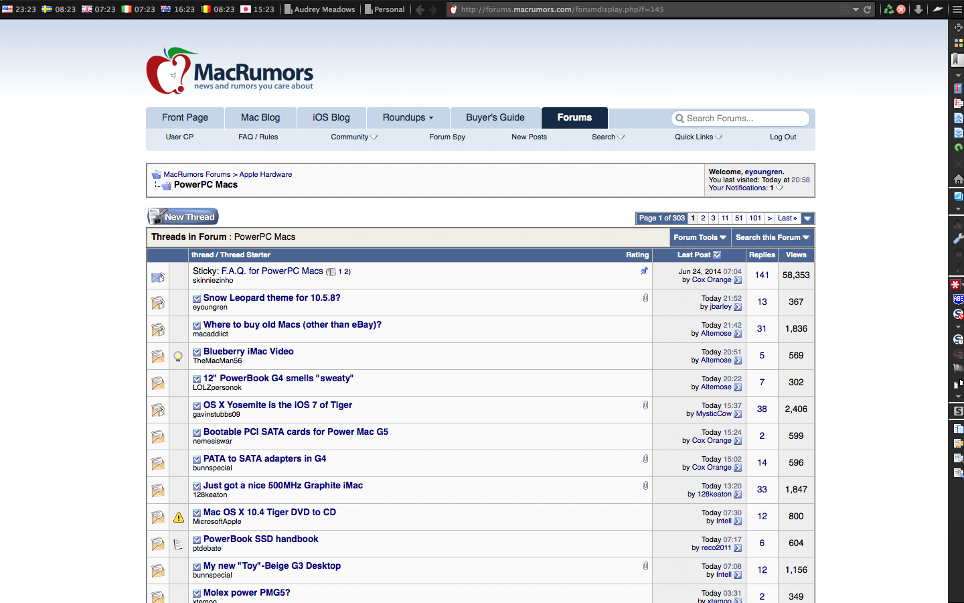Select the Front Page tab
964x603 pixels.
point(185,117)
